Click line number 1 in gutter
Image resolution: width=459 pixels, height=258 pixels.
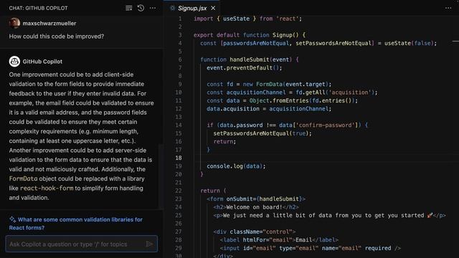[x=180, y=19]
